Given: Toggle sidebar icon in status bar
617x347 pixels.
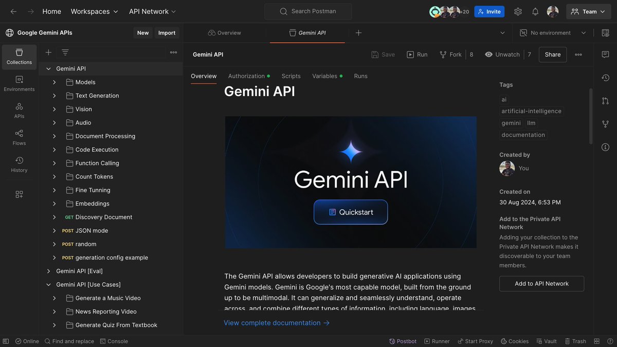Looking at the screenshot, I should click(6, 341).
